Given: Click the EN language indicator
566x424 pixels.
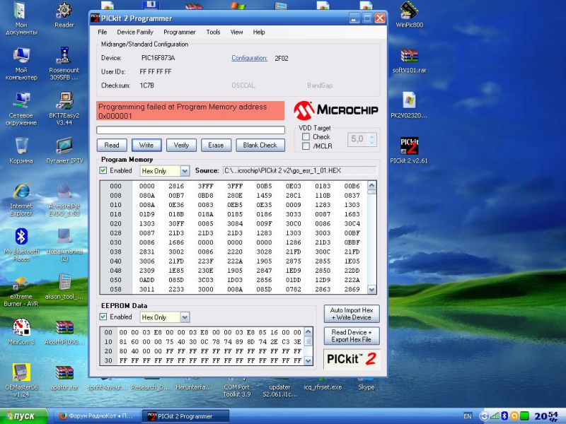Looking at the screenshot, I should 468,416.
